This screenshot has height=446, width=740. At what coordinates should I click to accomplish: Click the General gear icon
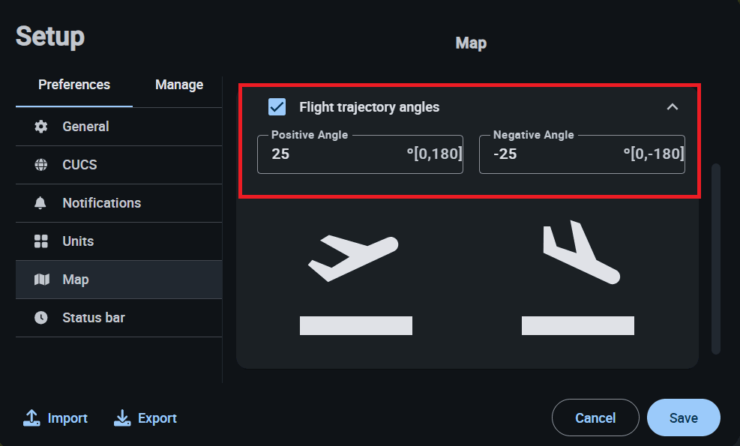[41, 127]
